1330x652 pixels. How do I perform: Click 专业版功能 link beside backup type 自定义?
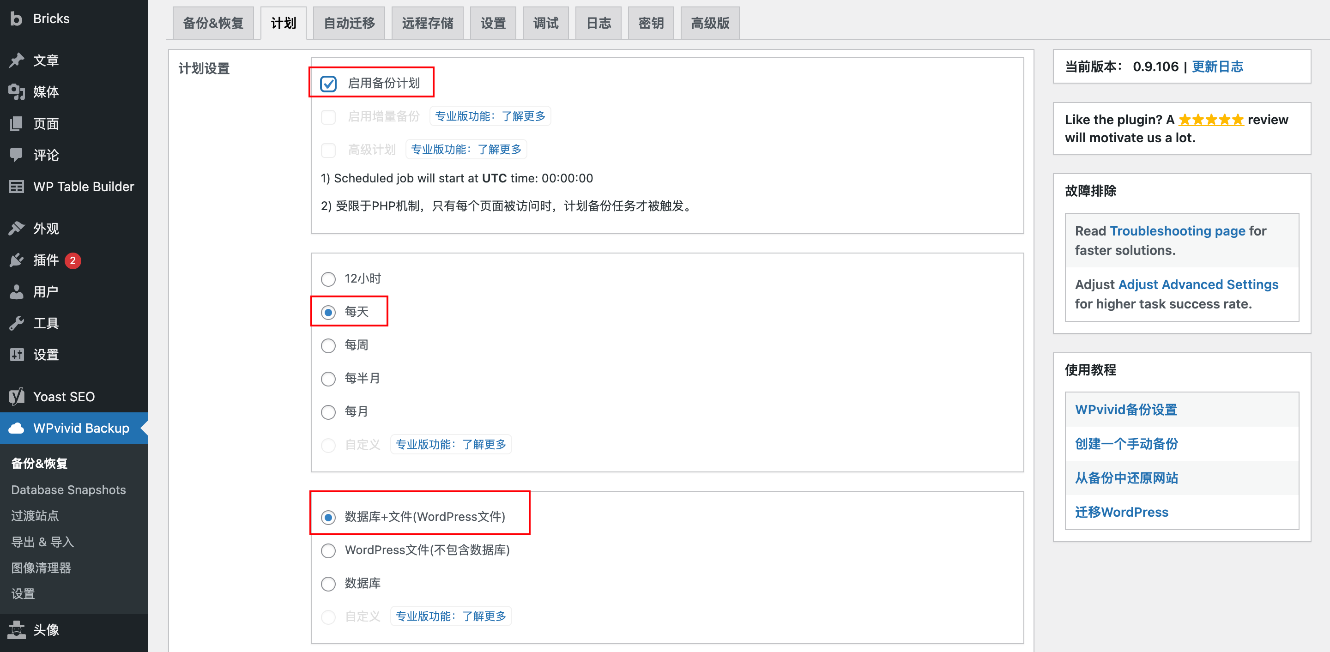pos(451,616)
